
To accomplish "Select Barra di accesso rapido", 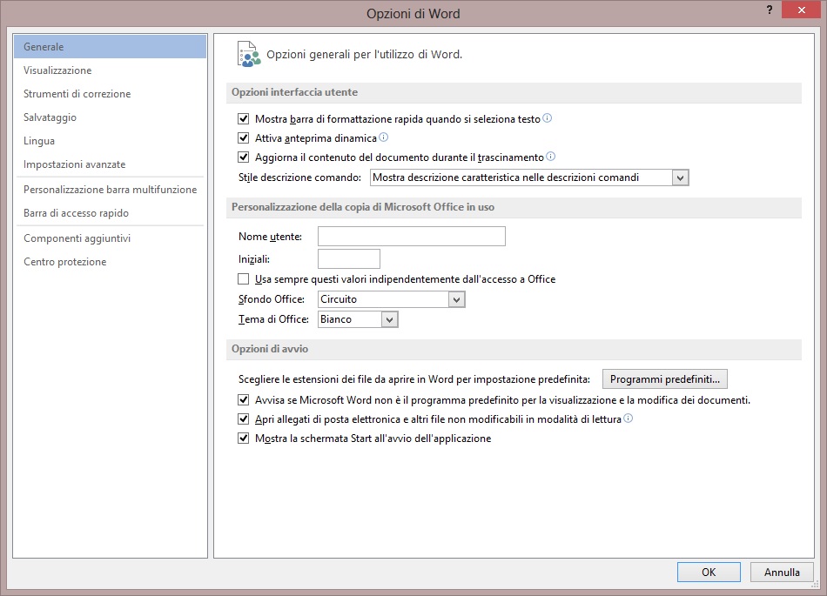I will (110, 213).
